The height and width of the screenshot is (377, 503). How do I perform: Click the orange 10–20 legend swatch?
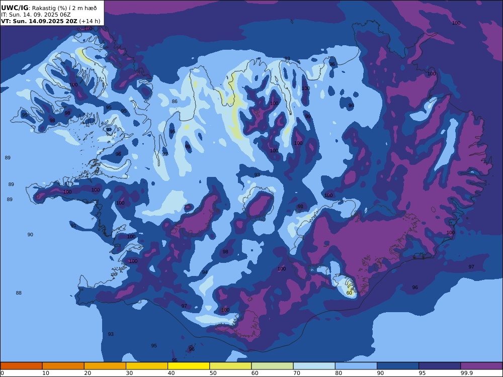(63, 366)
